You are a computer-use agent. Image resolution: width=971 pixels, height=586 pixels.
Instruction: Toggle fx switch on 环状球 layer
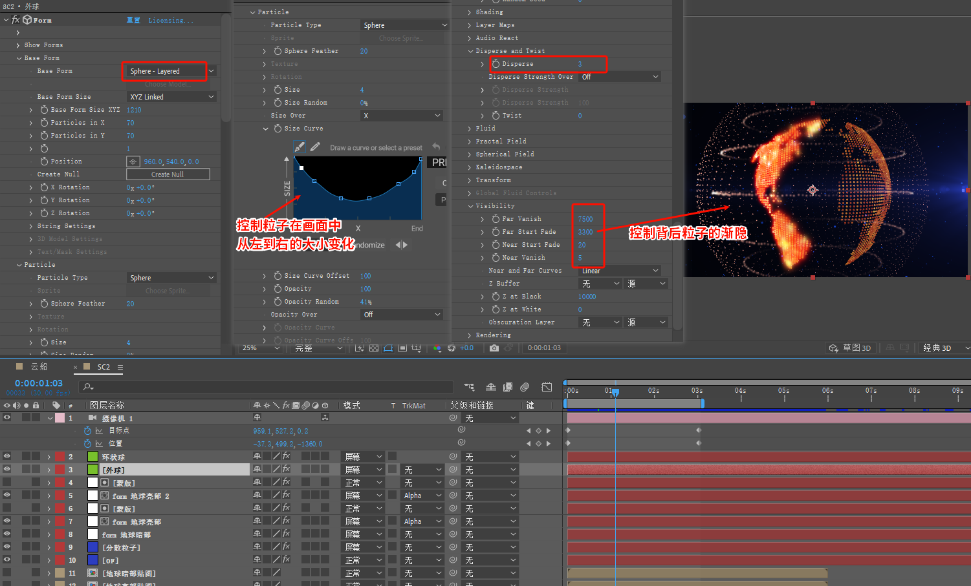pos(286,457)
